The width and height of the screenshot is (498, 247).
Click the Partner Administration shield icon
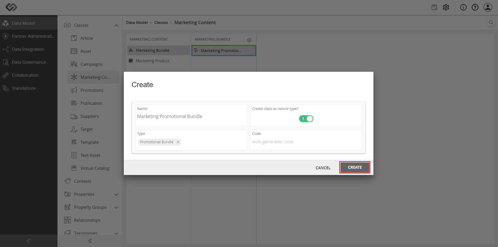coord(5,36)
